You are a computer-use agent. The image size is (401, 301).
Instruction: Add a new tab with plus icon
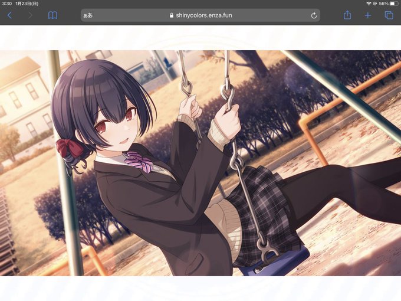pyautogui.click(x=368, y=15)
